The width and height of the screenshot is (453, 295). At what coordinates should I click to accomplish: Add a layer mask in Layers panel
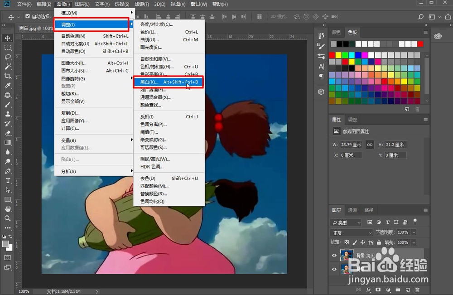pyautogui.click(x=378, y=290)
